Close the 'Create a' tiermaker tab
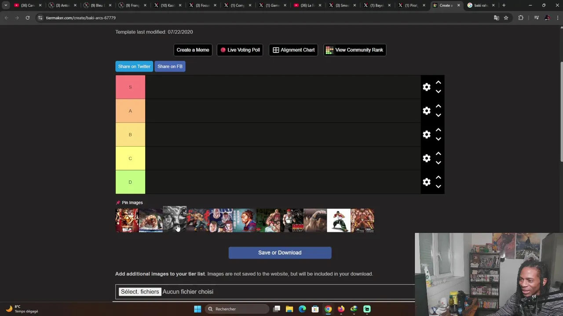 (x=458, y=5)
